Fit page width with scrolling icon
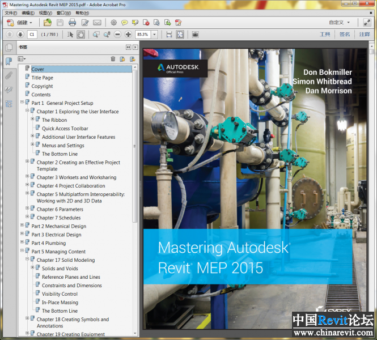 (x=170, y=35)
